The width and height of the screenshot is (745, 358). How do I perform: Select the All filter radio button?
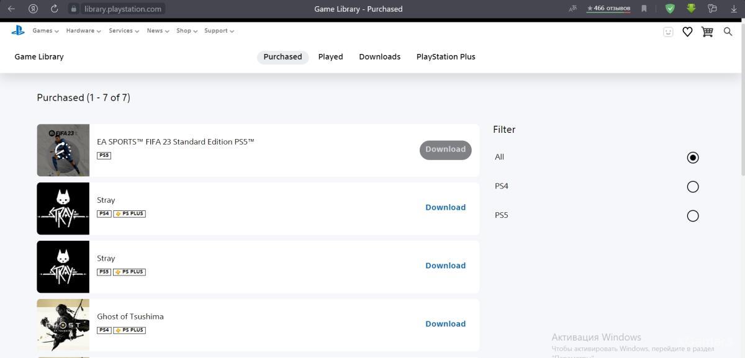(693, 158)
